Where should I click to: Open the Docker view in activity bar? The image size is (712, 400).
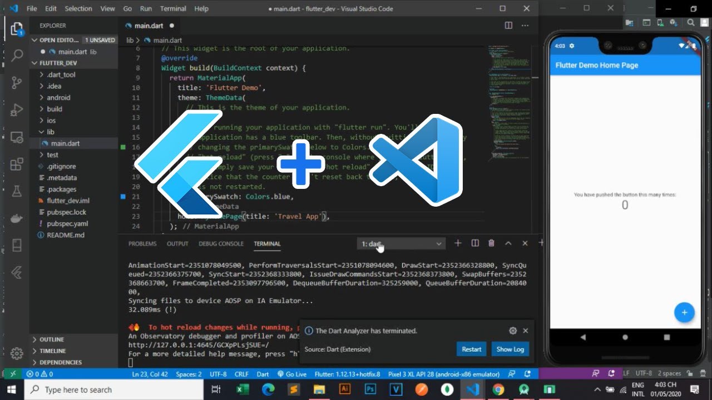tap(17, 218)
